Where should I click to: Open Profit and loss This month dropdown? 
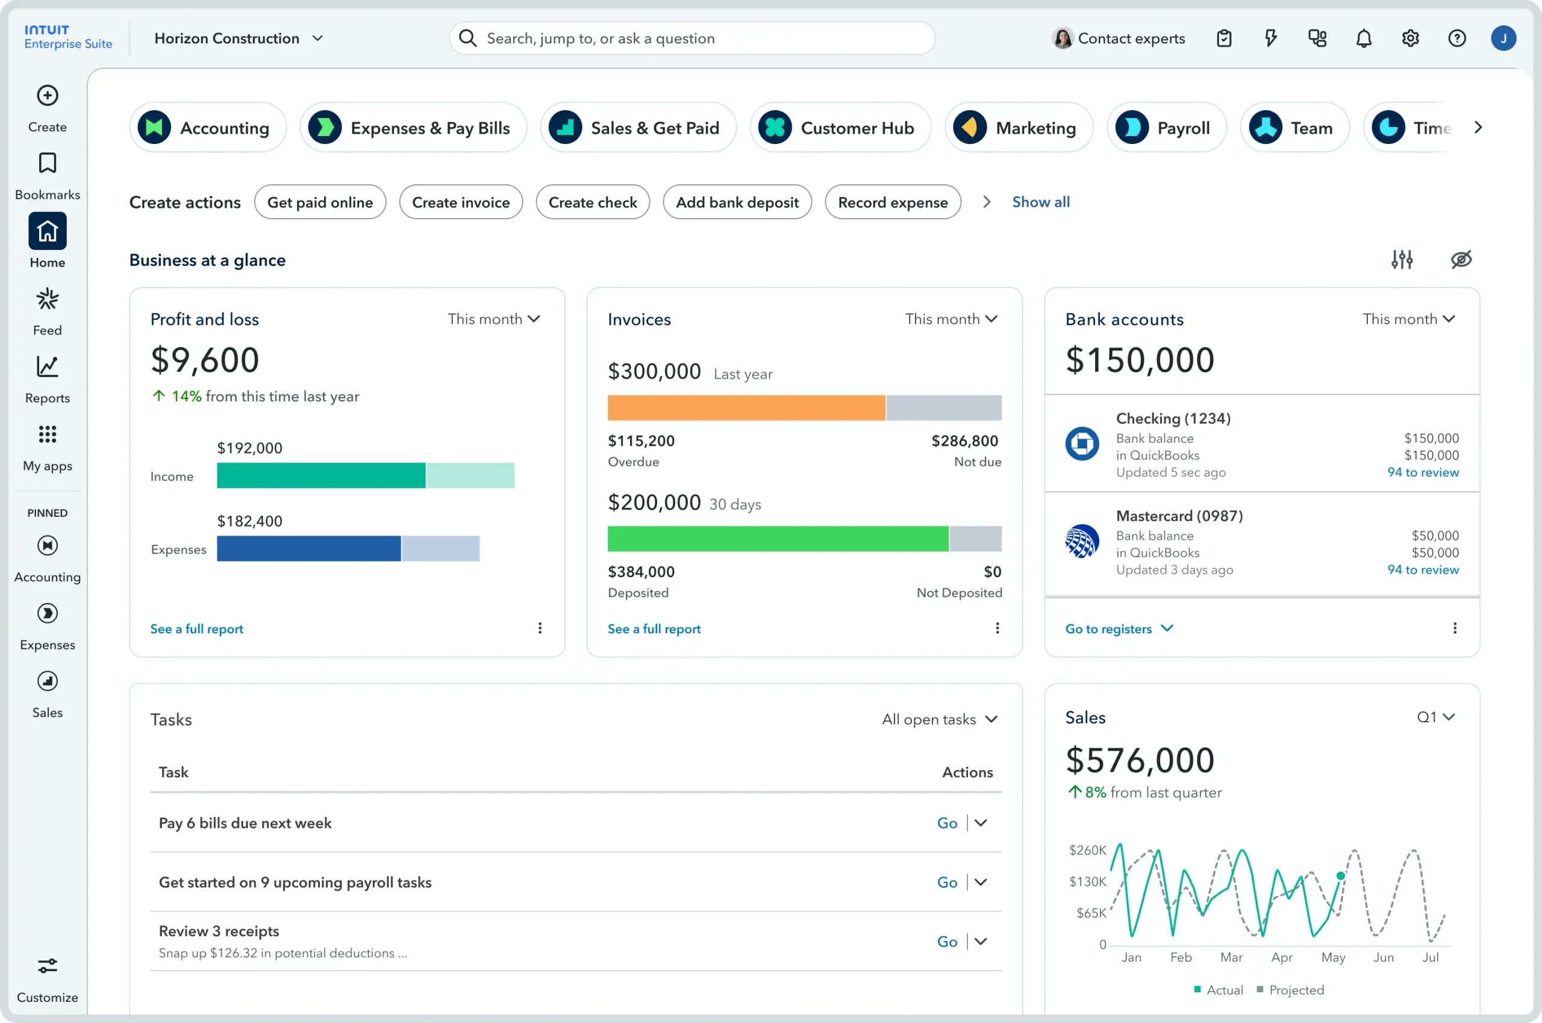[x=494, y=319]
